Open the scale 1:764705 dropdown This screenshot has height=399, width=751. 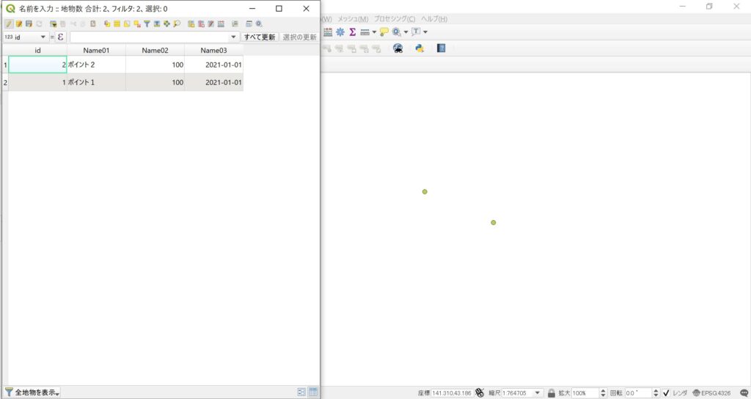(538, 393)
